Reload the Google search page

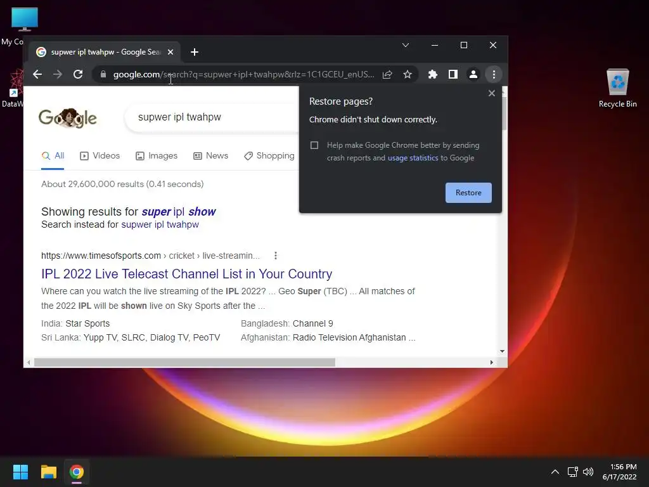(78, 75)
